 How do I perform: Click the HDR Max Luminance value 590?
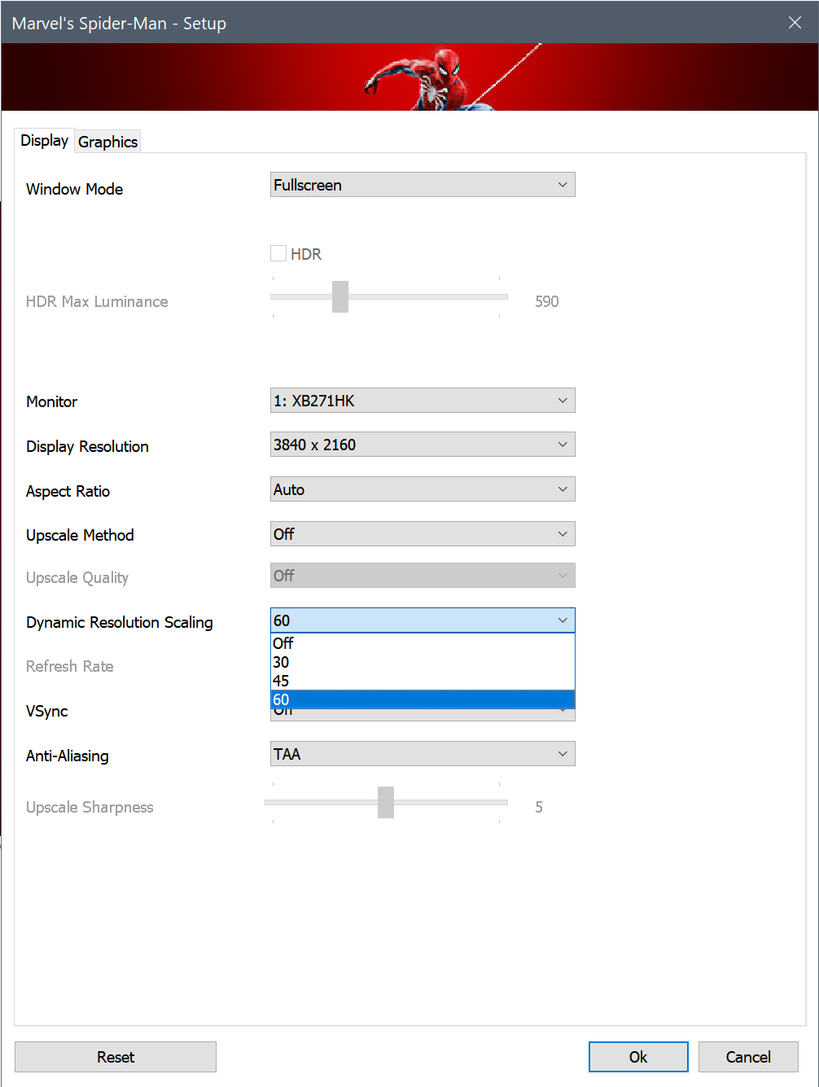click(547, 301)
